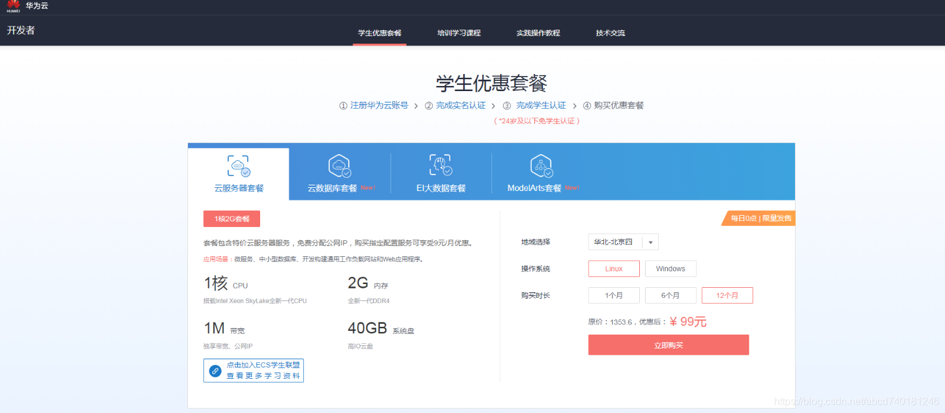Choose 1个月 purchase duration
This screenshot has height=413, width=945.
[614, 295]
